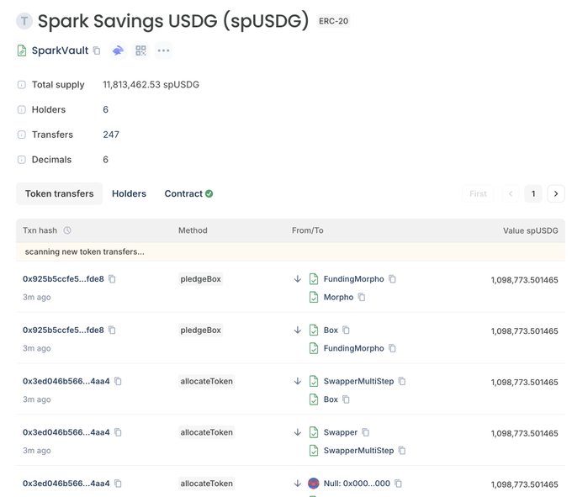572x497 pixels.
Task: Click the Total supply info icon
Action: coord(22,85)
